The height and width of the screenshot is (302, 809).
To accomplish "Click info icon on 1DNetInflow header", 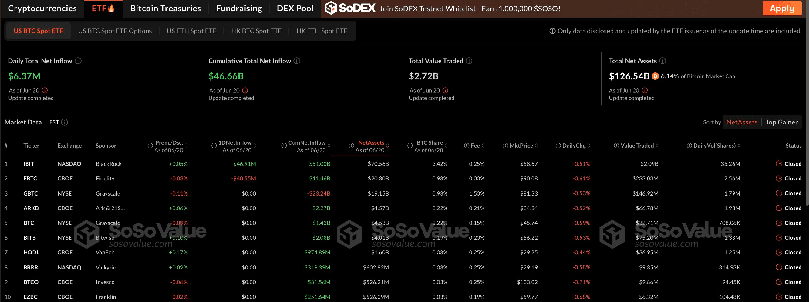I will 214,146.
